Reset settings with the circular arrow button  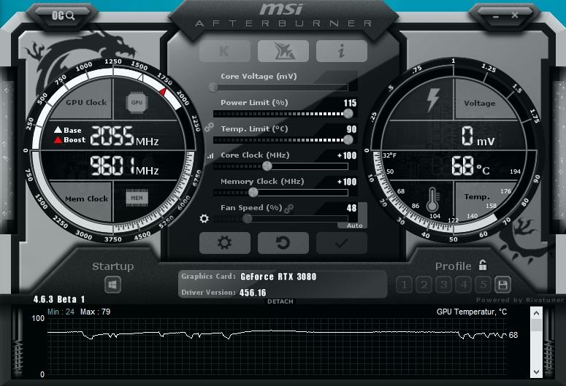click(x=283, y=243)
